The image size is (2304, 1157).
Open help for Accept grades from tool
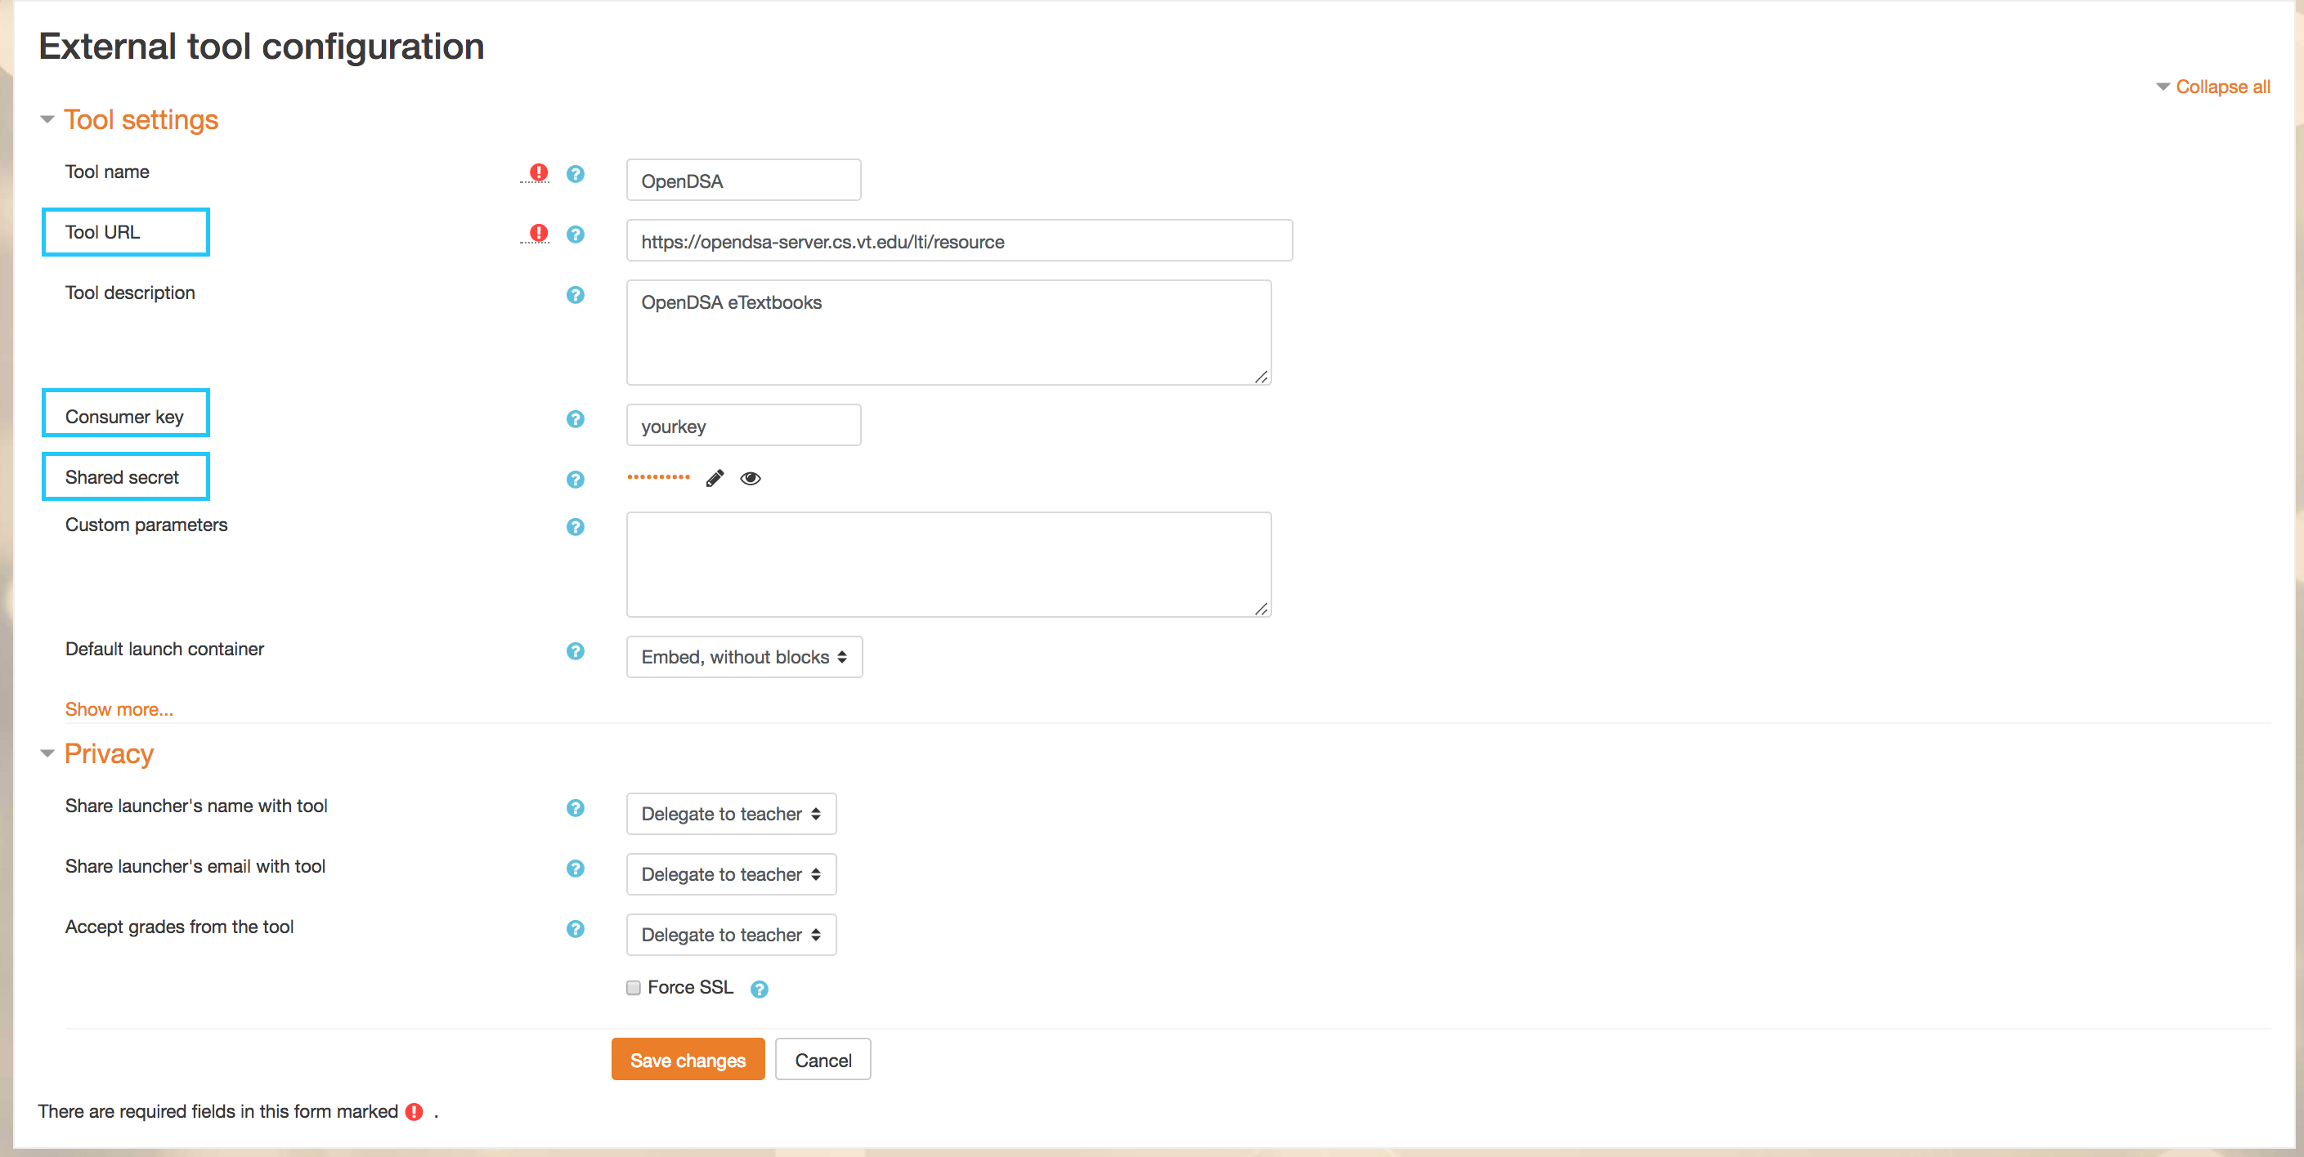575,929
